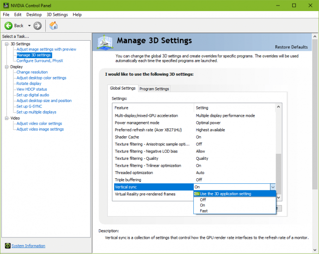The height and width of the screenshot is (254, 319).
Task: Open the Back history dropdown arrow
Action: tap(29, 25)
